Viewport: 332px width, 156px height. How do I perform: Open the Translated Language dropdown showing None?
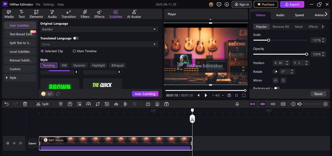tap(99, 44)
